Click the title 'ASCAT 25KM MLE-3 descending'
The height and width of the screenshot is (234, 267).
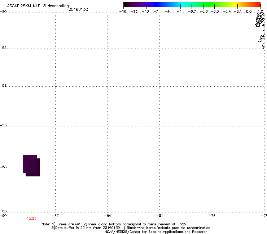point(38,6)
